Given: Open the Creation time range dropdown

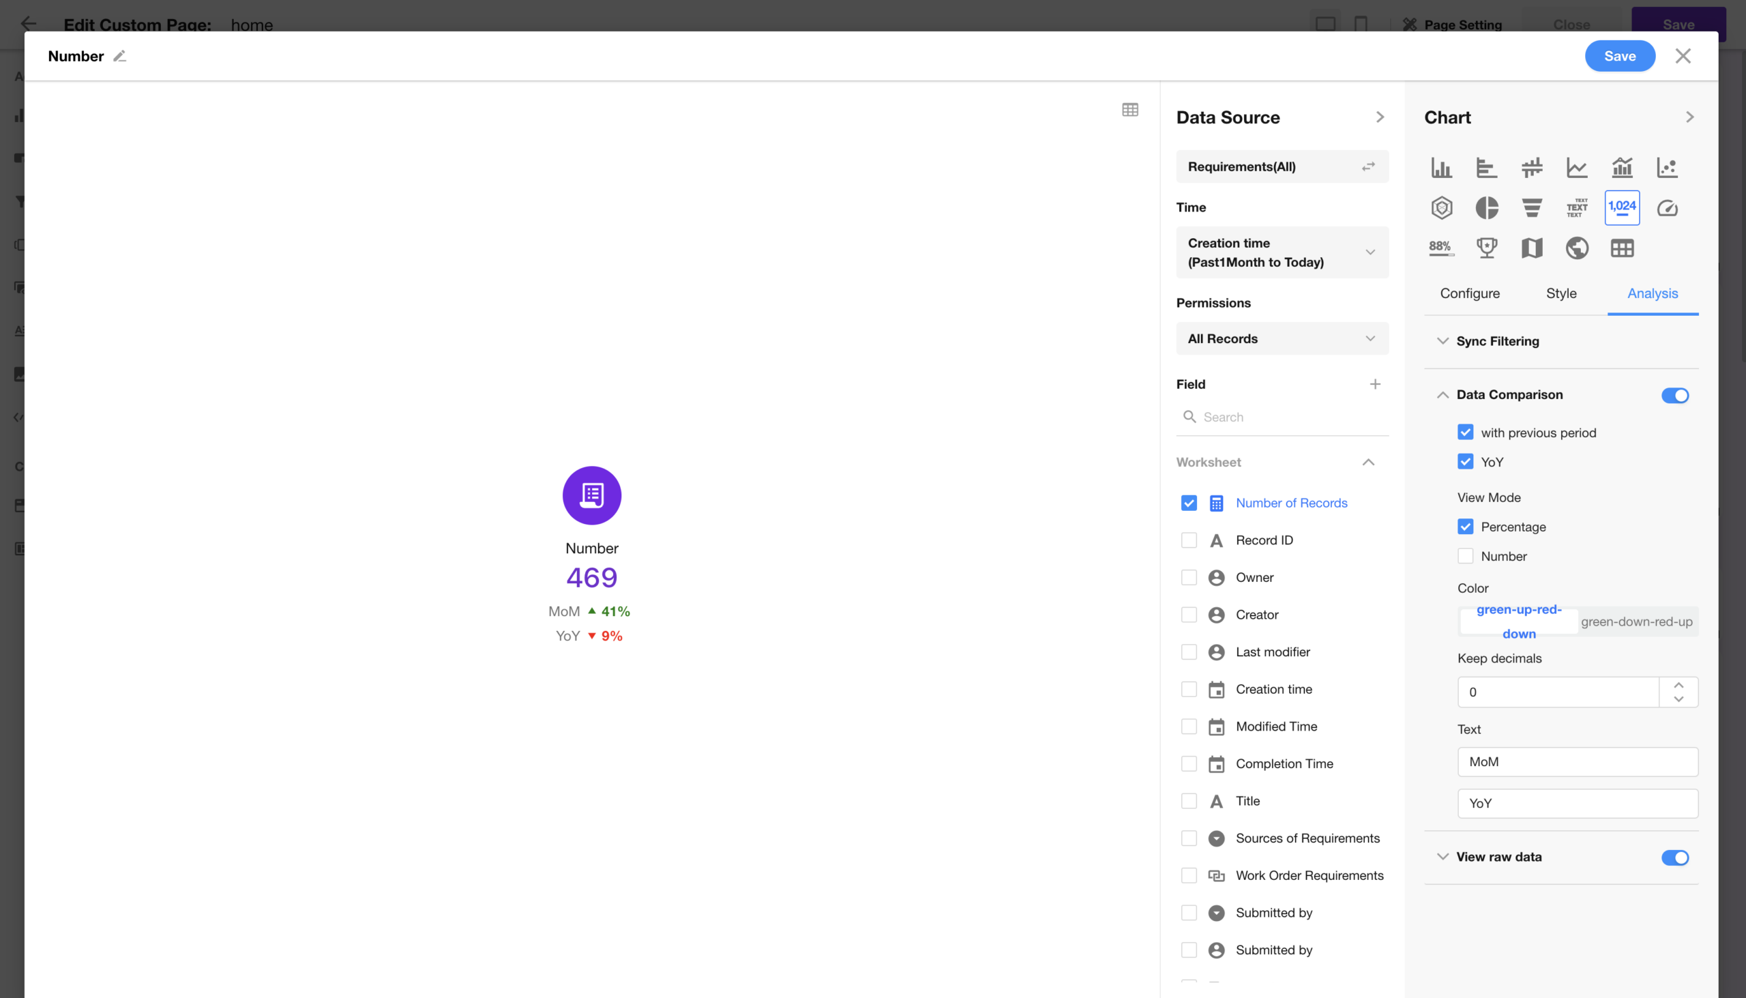Looking at the screenshot, I should (x=1282, y=252).
